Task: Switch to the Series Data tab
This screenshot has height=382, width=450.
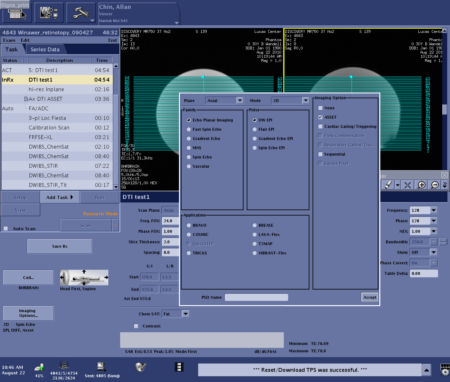Action: pos(45,49)
